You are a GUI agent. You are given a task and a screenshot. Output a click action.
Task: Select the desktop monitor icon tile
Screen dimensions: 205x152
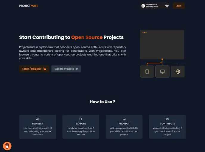tap(162, 72)
